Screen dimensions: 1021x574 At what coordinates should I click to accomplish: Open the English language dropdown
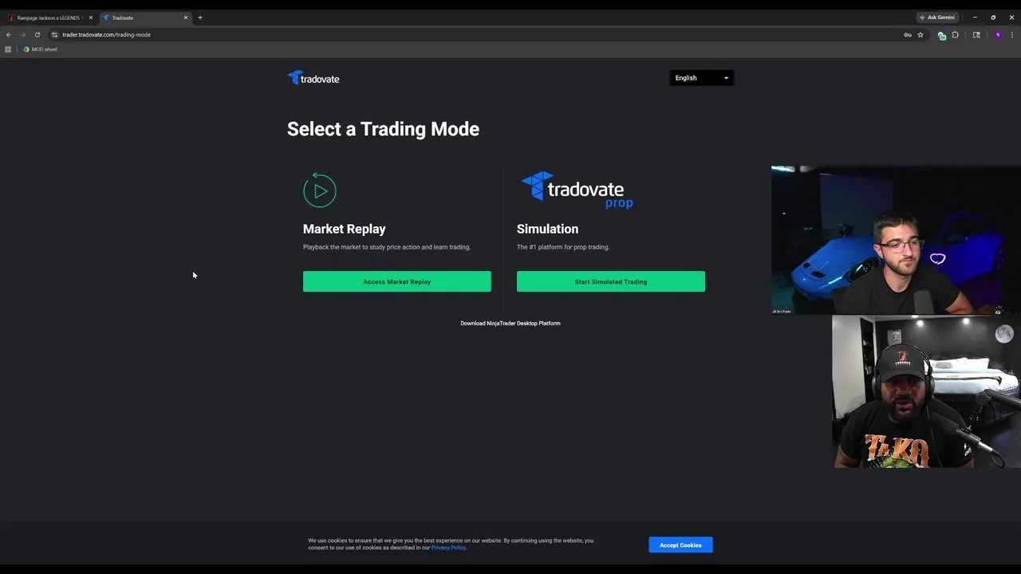pos(701,78)
